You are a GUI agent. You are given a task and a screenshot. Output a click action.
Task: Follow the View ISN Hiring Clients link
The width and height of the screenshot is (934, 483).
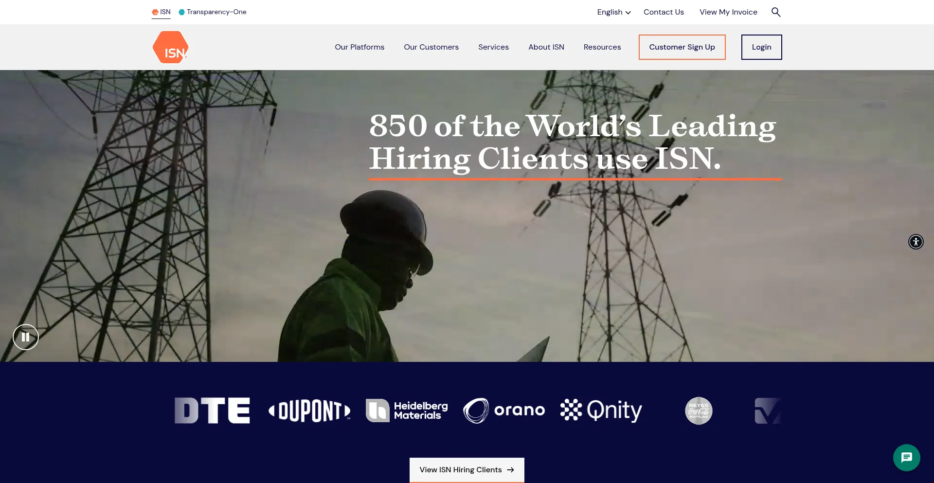coord(467,470)
